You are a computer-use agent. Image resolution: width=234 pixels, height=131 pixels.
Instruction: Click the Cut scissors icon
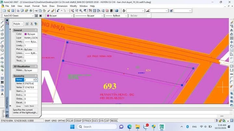pyautogui.click(x=36, y=11)
